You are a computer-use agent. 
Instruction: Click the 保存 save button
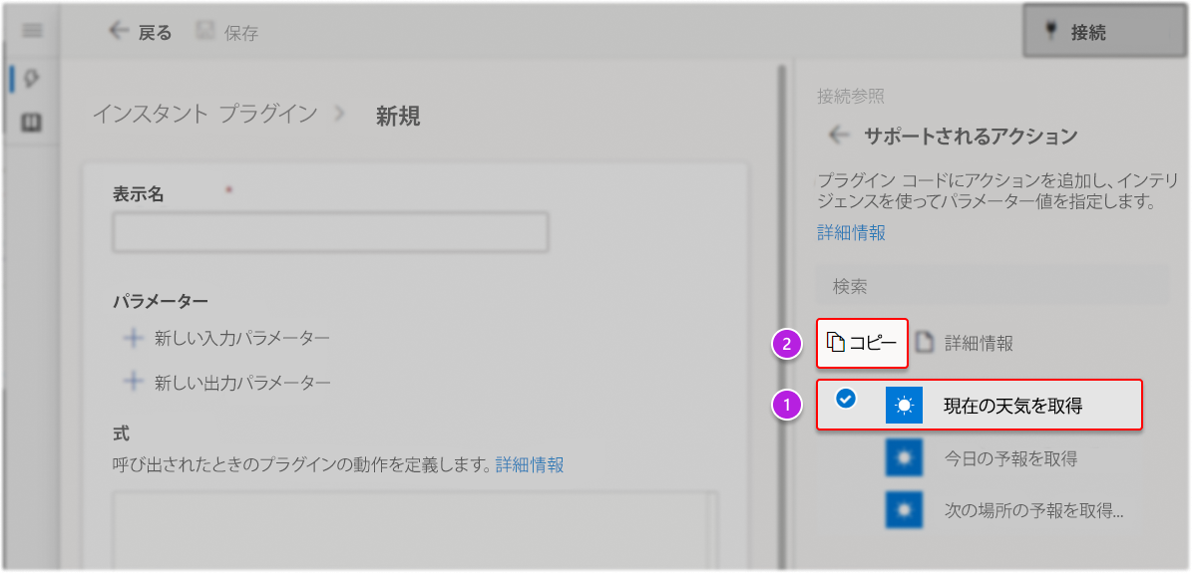click(227, 32)
